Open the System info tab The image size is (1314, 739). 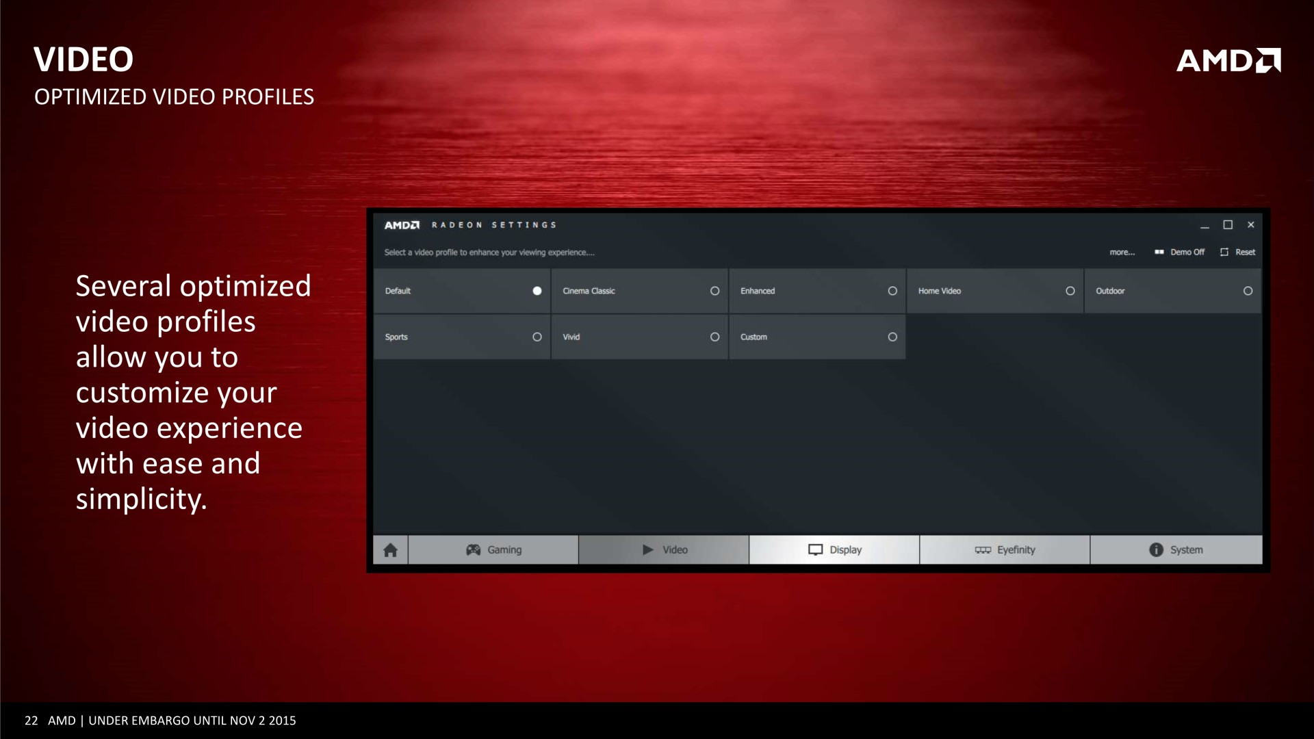(1175, 550)
